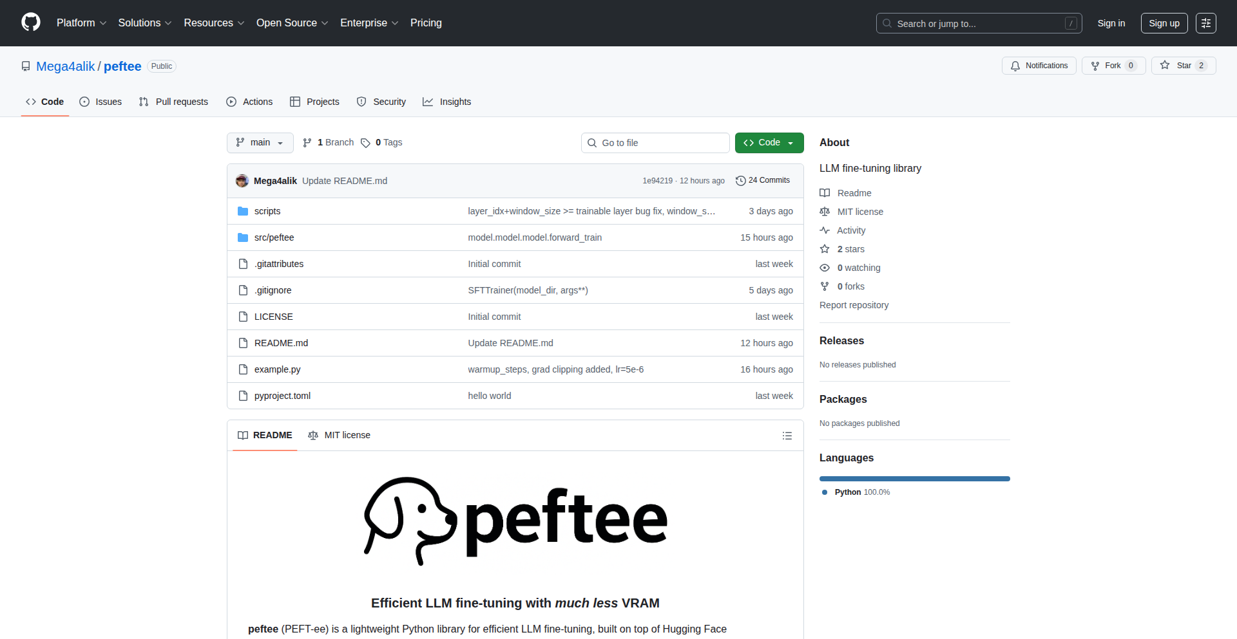Select the MIT license tab beside README
The height and width of the screenshot is (639, 1237).
[x=340, y=436]
